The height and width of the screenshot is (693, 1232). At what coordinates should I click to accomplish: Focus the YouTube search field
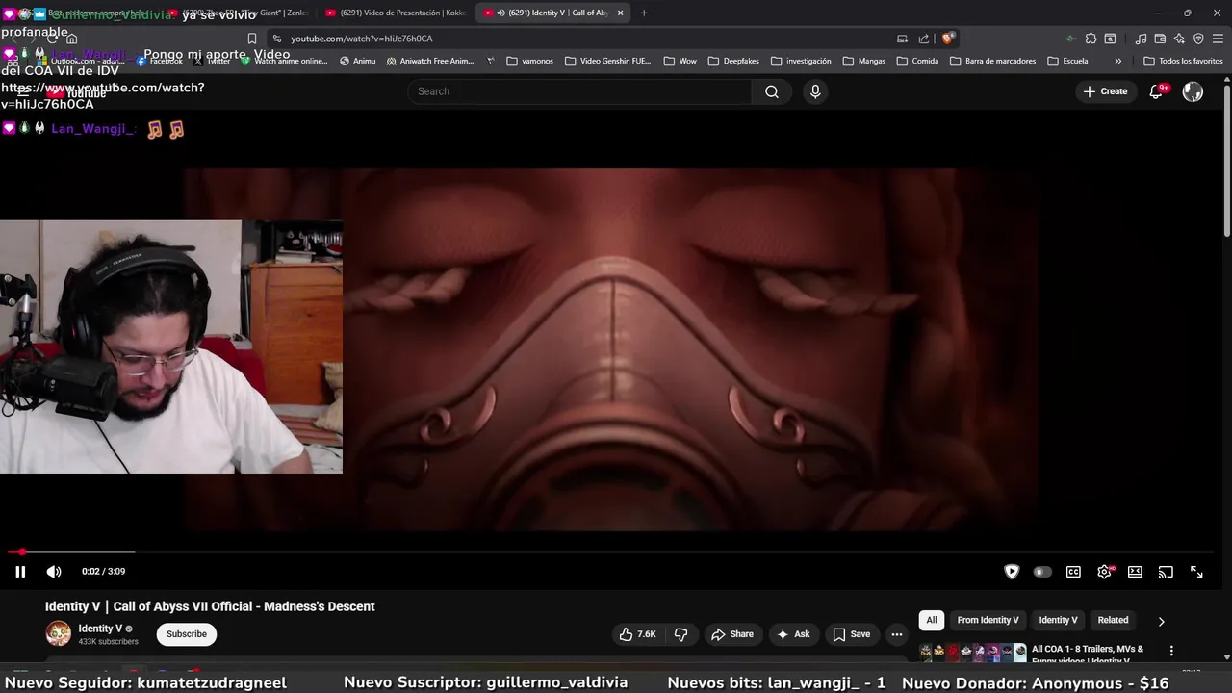[580, 91]
